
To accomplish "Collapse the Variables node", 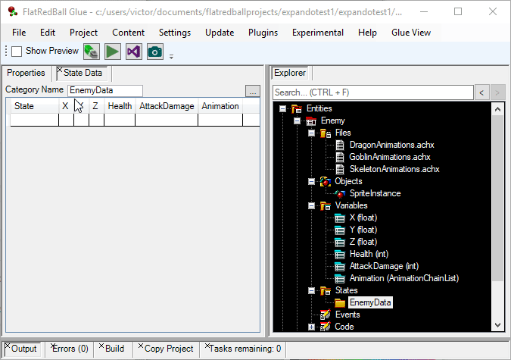I will (x=312, y=205).
